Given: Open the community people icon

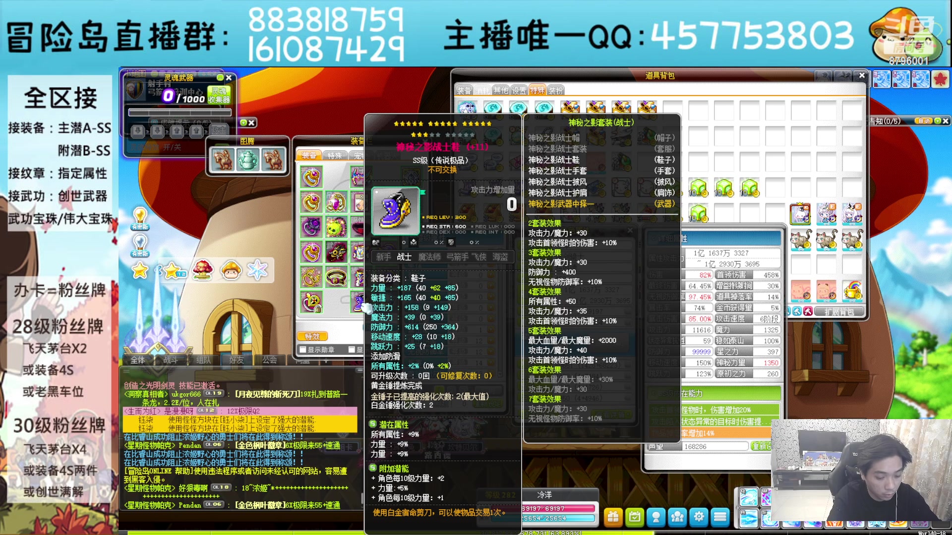Looking at the screenshot, I should tap(677, 517).
